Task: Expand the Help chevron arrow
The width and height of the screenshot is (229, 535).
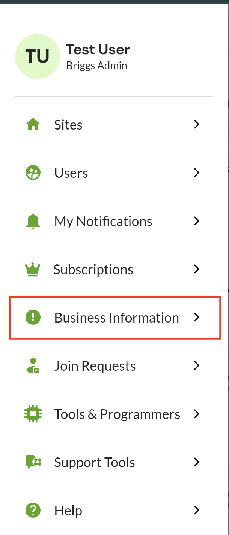Action: [x=196, y=510]
